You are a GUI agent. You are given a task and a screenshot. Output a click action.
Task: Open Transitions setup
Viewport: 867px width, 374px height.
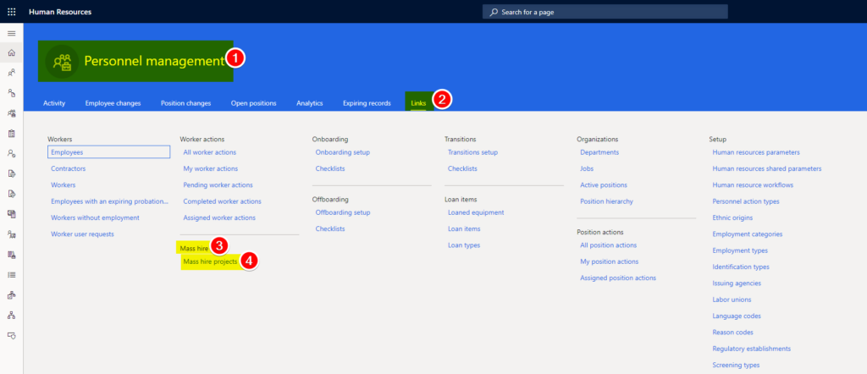click(472, 152)
